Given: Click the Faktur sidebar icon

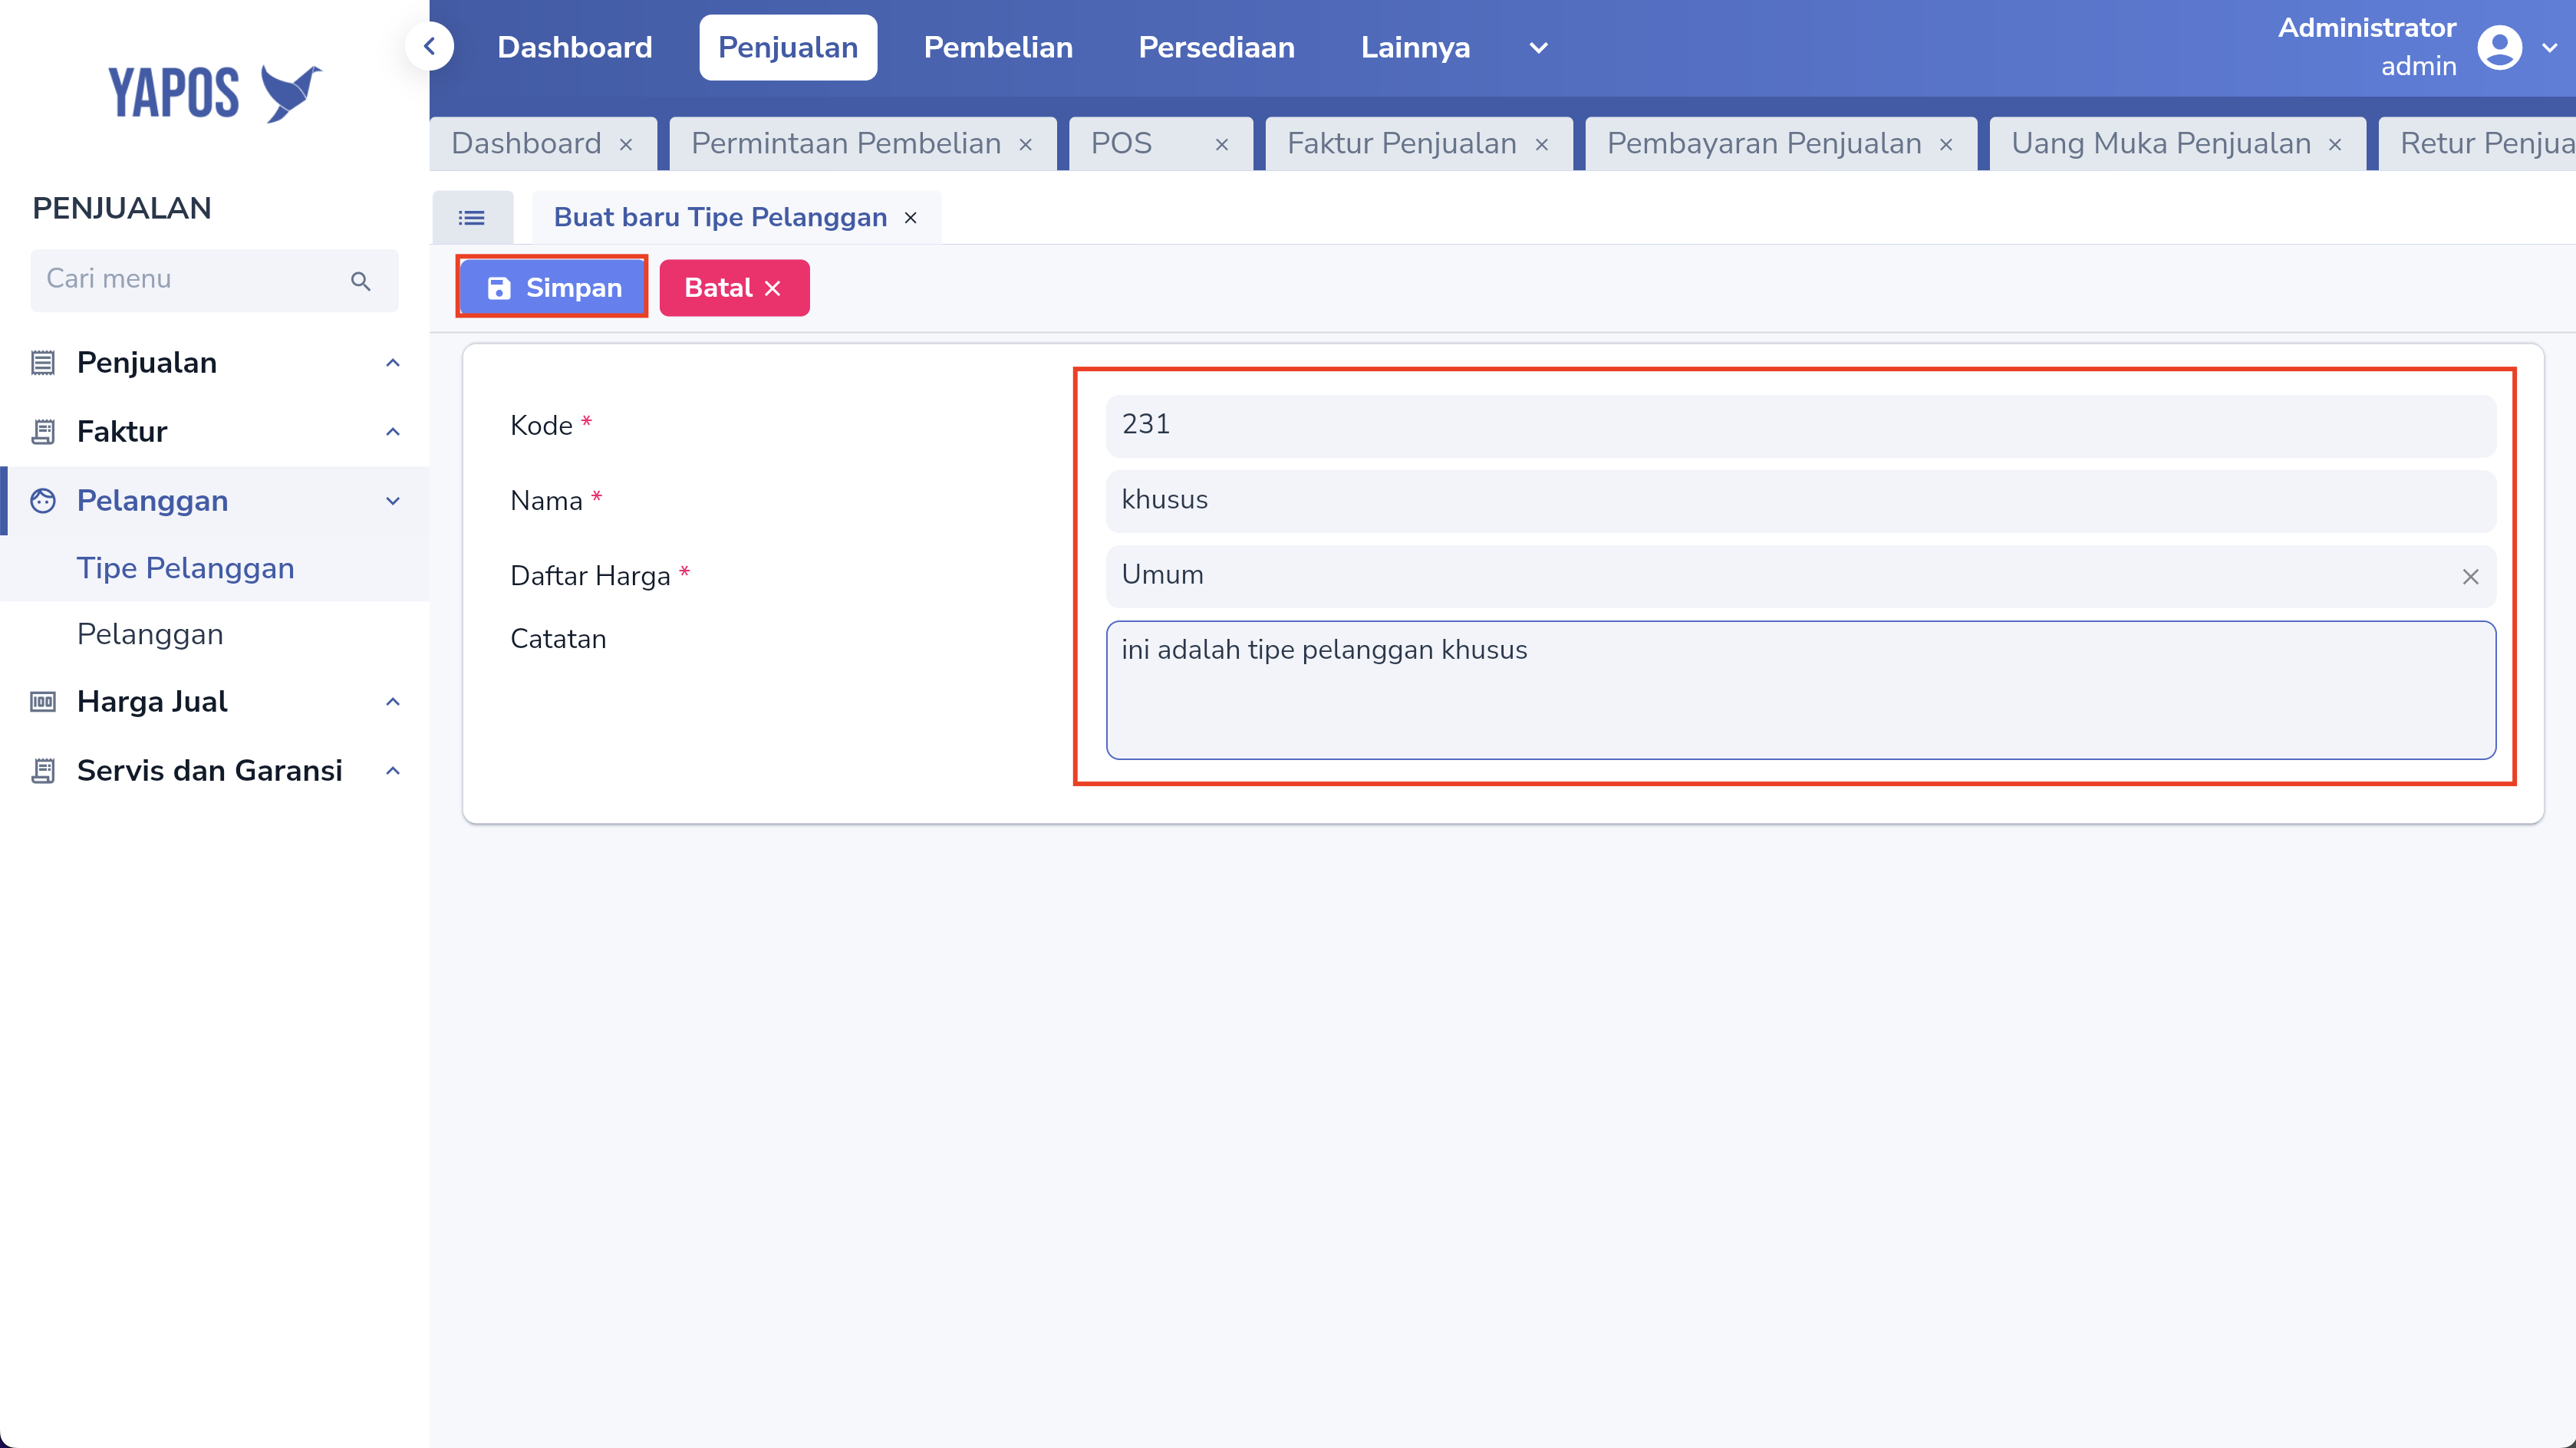Looking at the screenshot, I should tap(43, 431).
